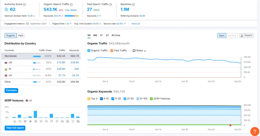Toggle the Paid Traffic checkbox
Viewport: 260px width, 136px height.
112,50
